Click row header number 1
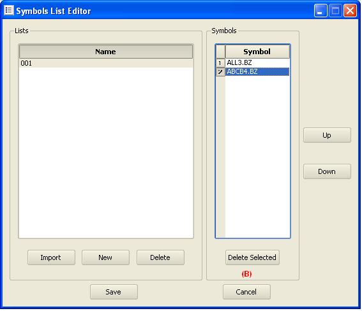Screen dimensions: 362x311 pos(220,63)
